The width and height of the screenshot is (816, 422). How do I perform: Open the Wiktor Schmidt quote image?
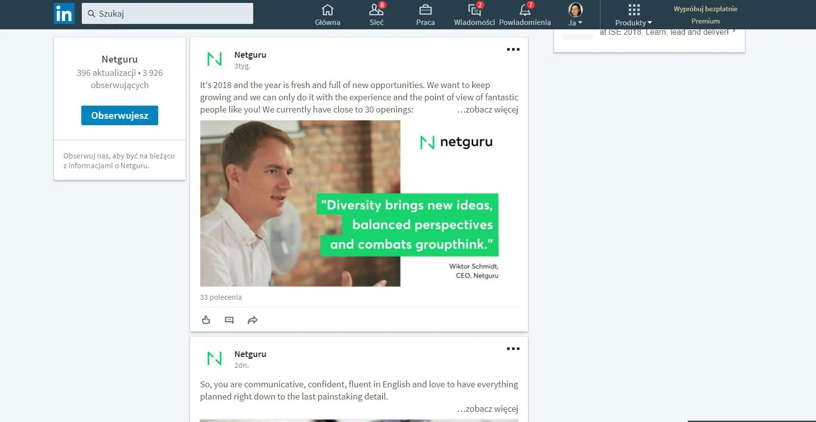click(359, 203)
